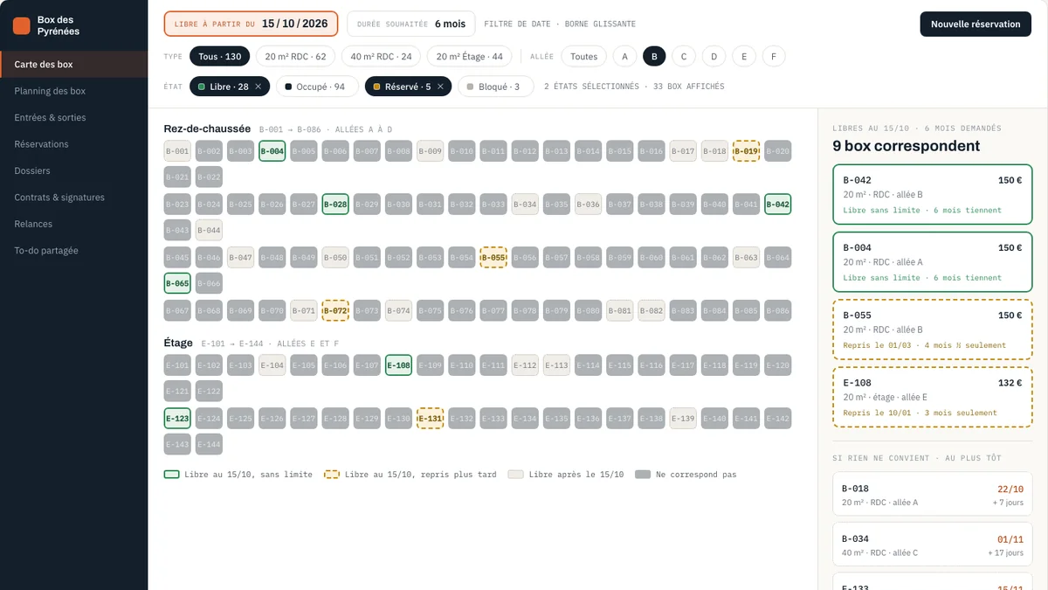Toggle the Bloqué · 3 state filter

tap(494, 87)
